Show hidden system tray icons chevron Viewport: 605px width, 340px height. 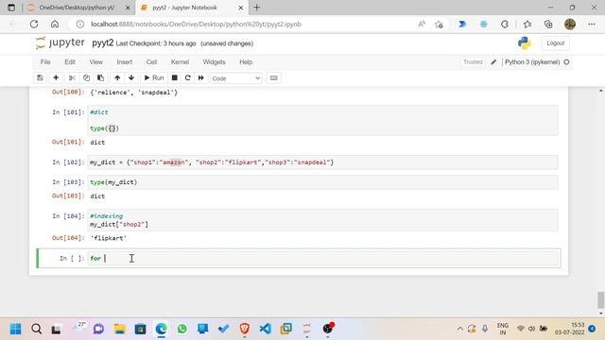[x=460, y=329]
